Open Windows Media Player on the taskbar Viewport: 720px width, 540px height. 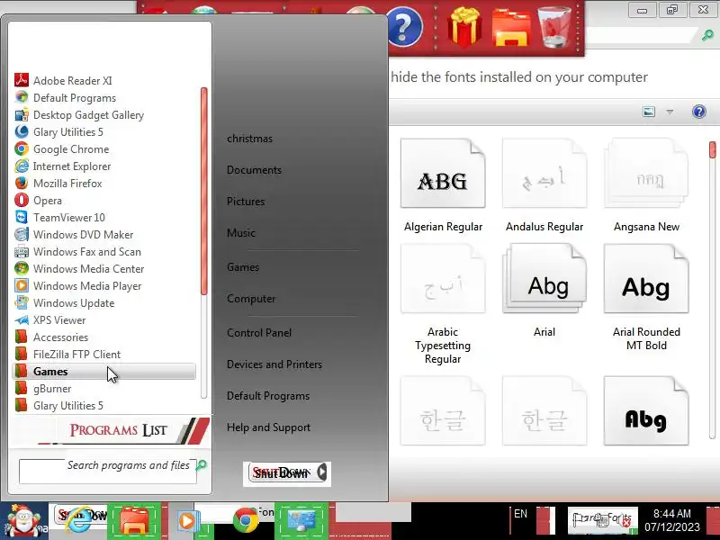pos(186,521)
